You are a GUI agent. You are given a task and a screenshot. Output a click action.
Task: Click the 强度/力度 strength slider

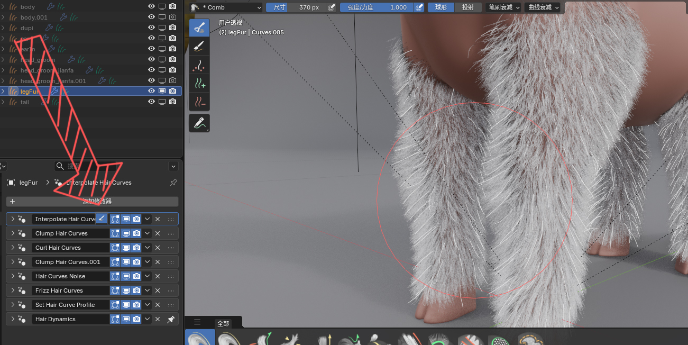pos(377,7)
